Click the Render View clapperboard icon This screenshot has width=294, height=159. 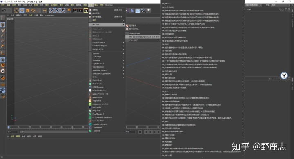[75, 11]
